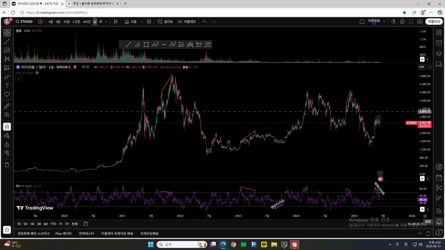
Task: Toggle SMA 20 indicator visibility eye
Action: coord(37,73)
